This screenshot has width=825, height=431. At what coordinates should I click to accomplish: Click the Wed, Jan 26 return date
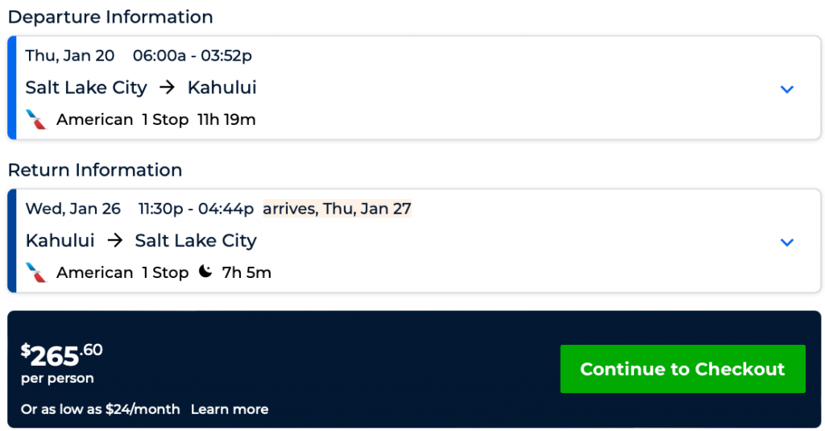coord(73,209)
